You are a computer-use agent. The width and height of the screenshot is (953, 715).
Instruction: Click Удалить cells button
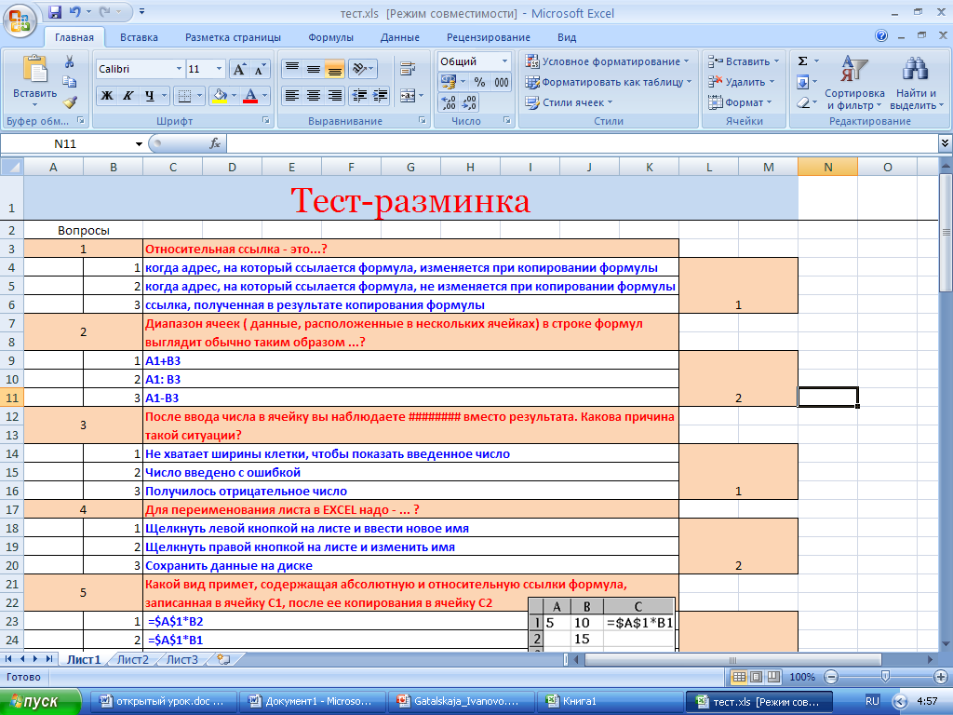pos(741,82)
